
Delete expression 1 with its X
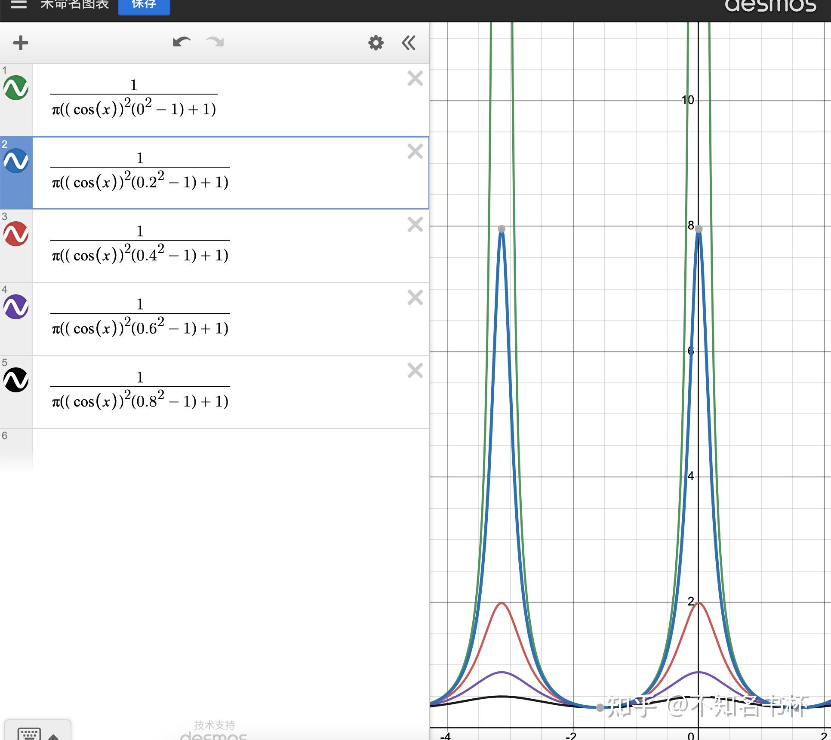pos(415,79)
